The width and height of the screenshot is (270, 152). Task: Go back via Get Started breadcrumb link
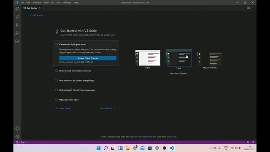[x=37, y=15]
